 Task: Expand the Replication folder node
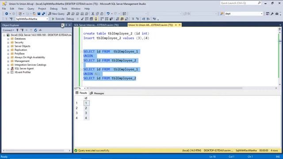(8, 50)
